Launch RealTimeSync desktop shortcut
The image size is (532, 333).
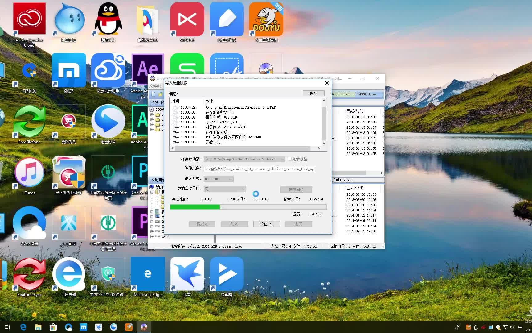pos(29,277)
